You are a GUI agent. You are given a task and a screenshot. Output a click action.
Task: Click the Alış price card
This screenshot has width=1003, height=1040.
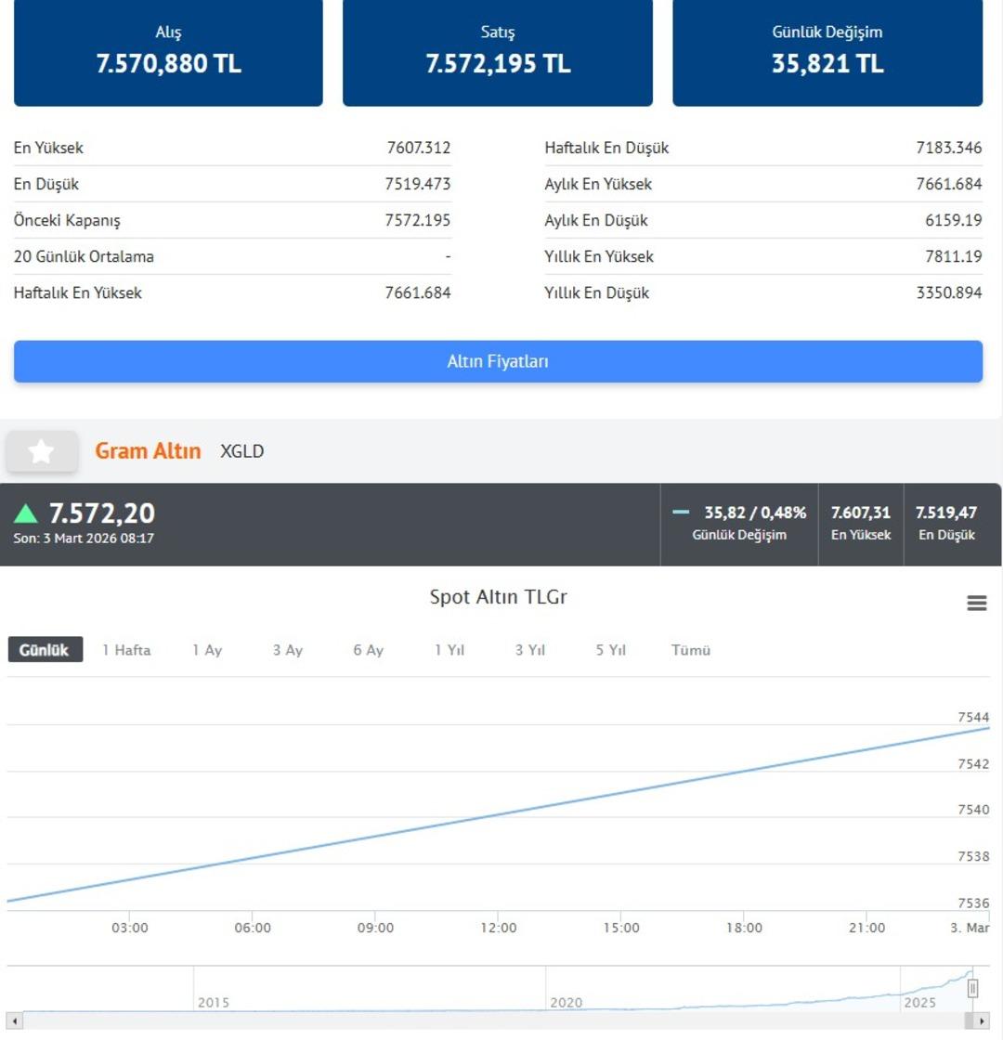tap(168, 51)
